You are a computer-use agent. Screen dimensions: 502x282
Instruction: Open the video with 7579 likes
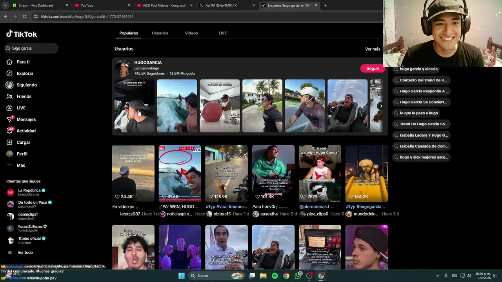tap(320, 174)
